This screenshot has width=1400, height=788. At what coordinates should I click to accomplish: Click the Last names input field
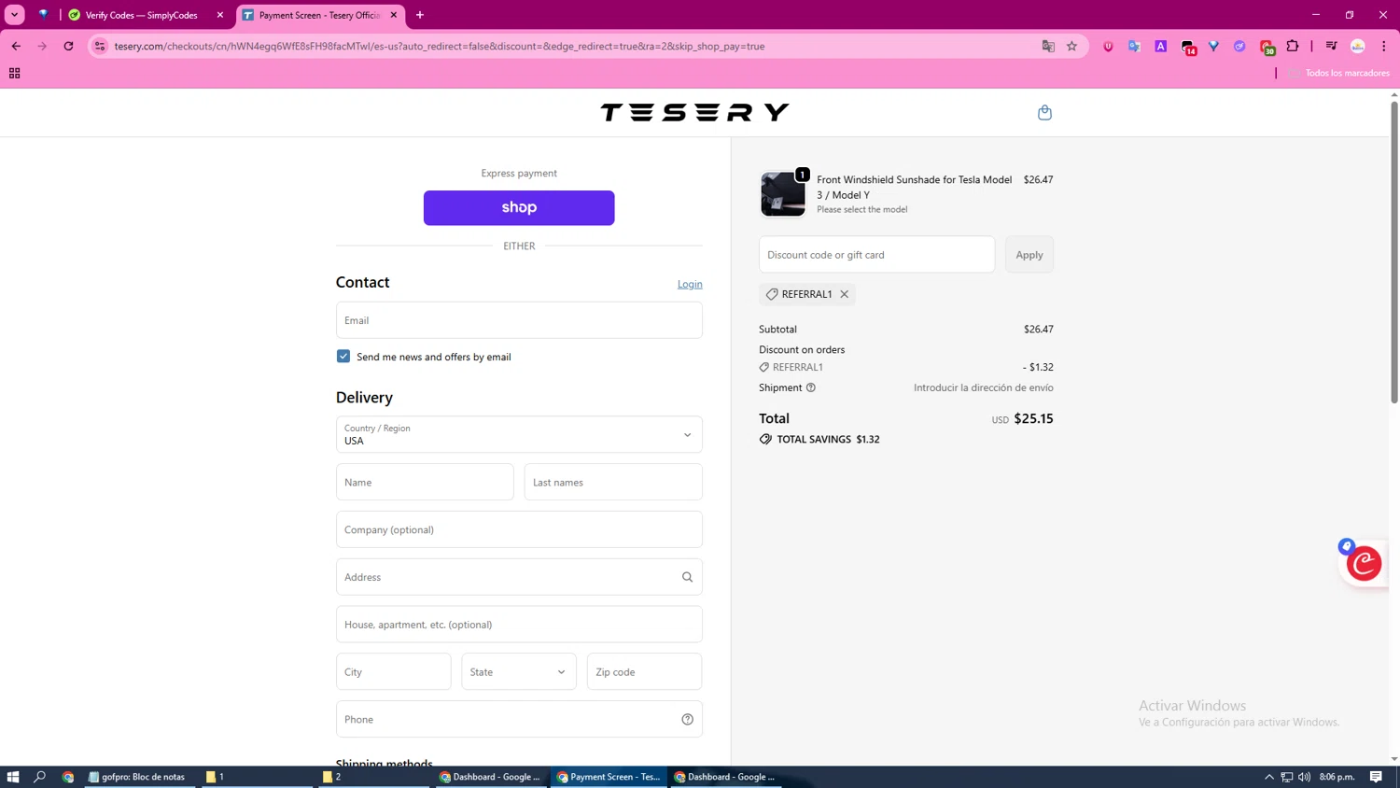(613, 483)
